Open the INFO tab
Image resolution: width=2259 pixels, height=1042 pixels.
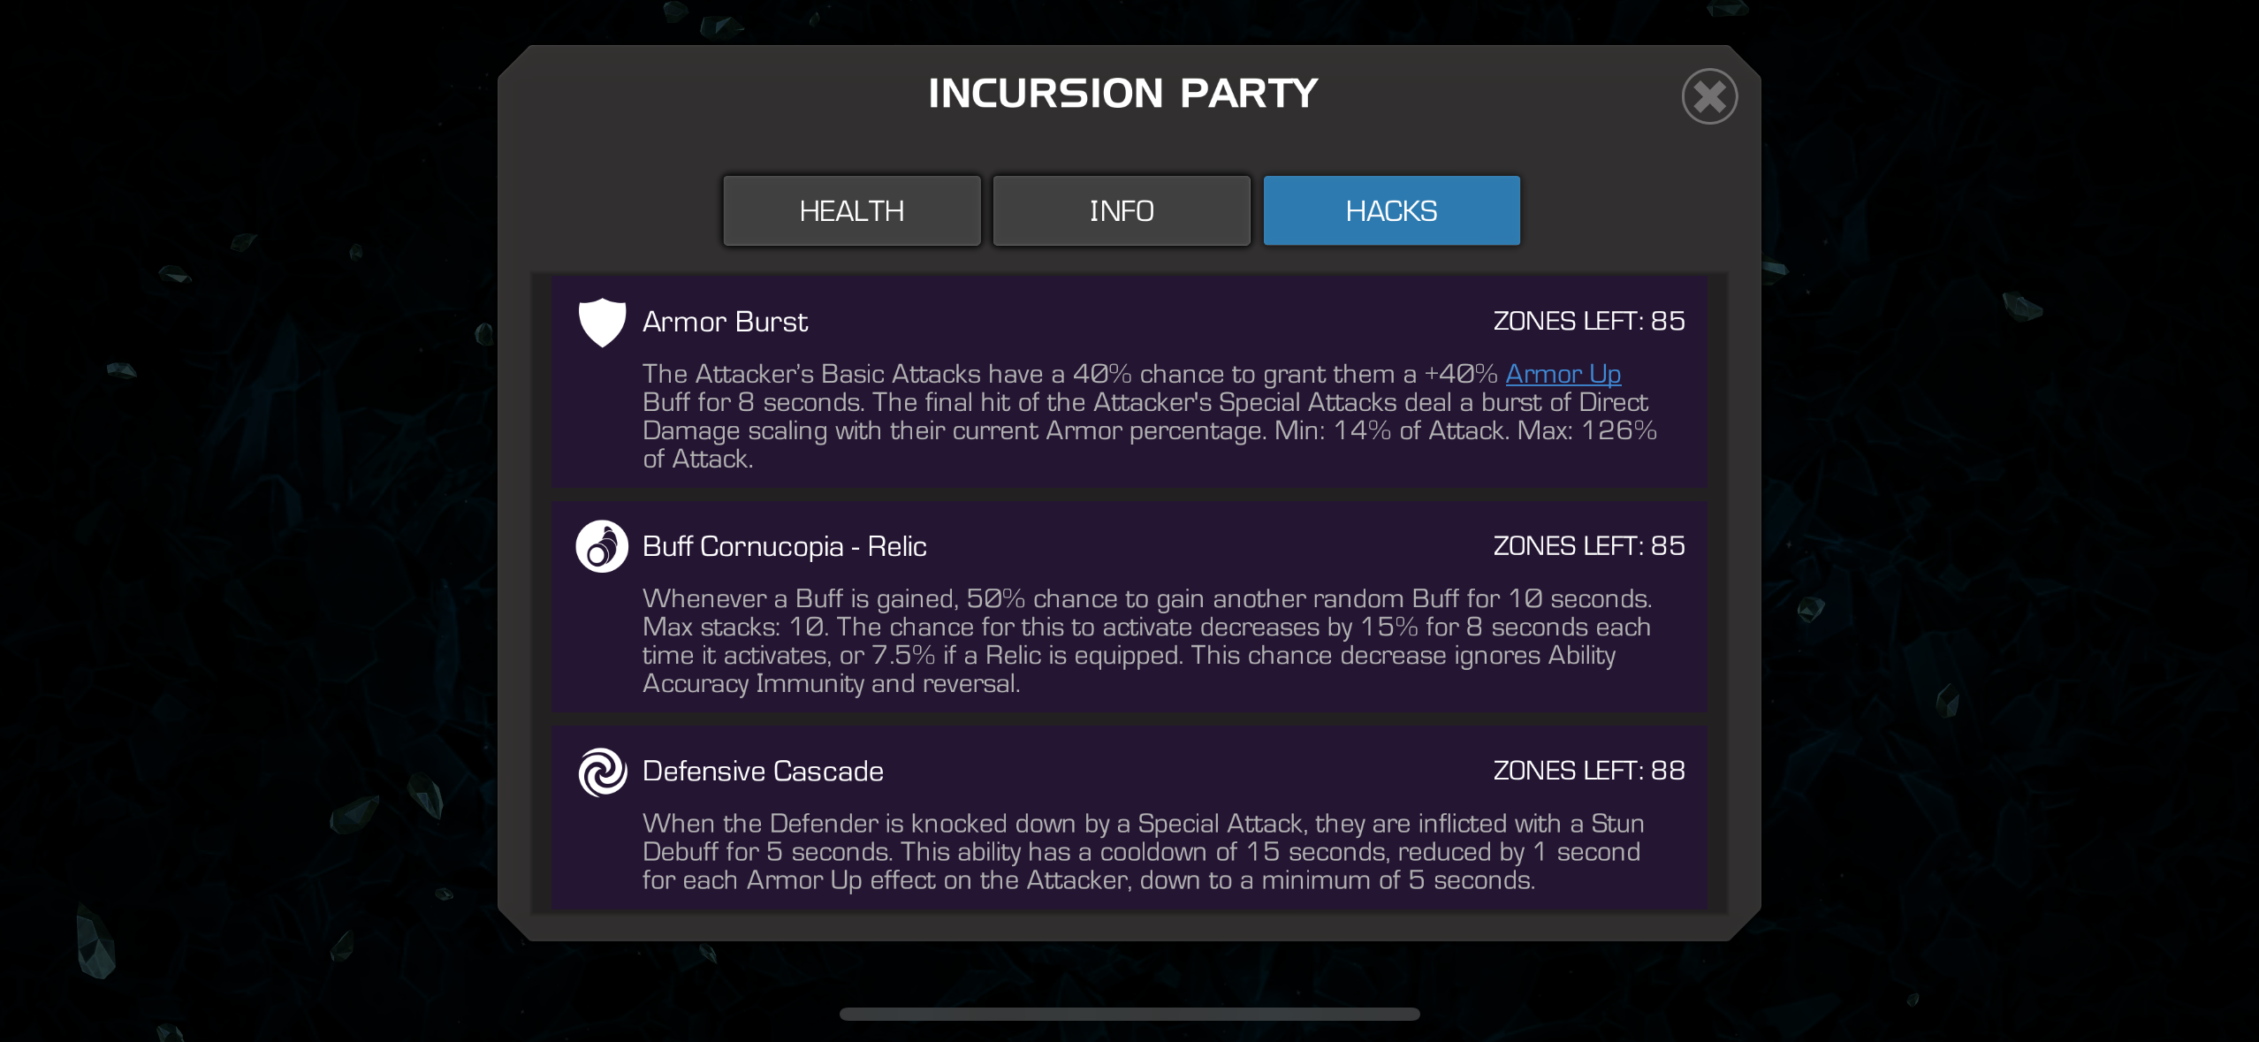coord(1122,210)
